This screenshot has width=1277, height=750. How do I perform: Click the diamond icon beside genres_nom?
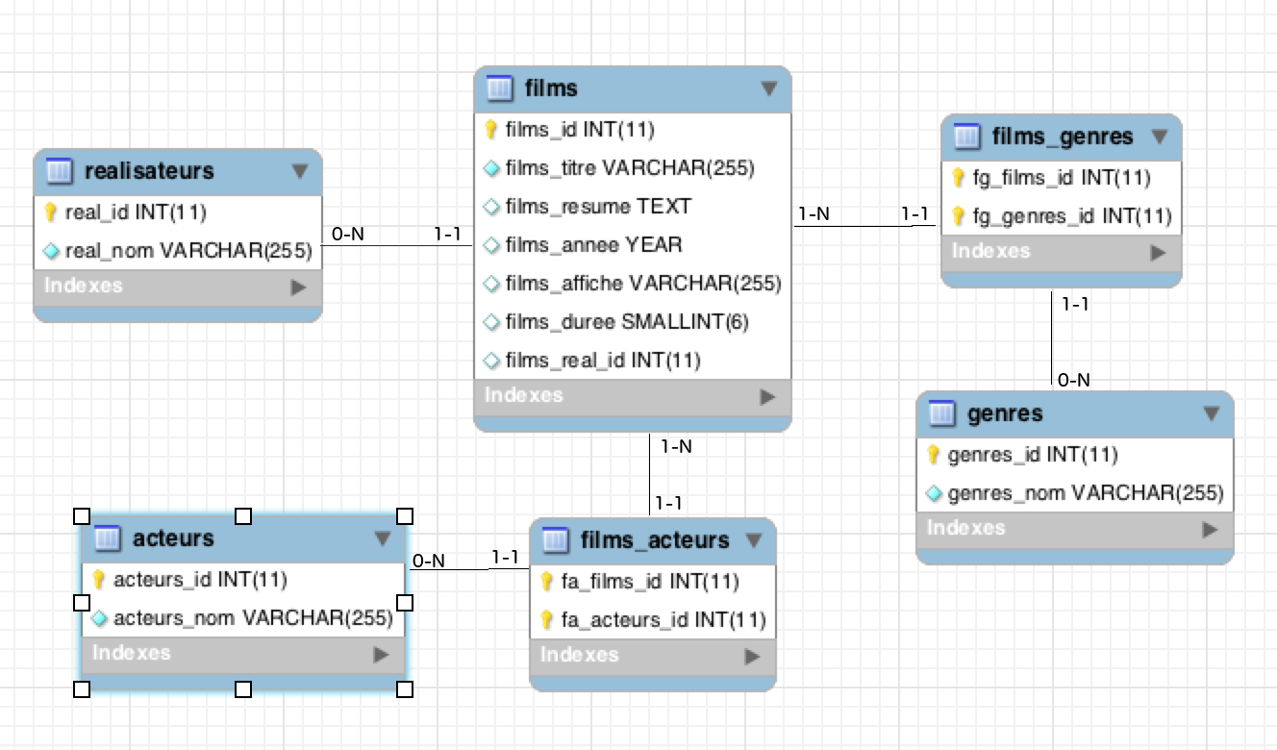point(933,494)
